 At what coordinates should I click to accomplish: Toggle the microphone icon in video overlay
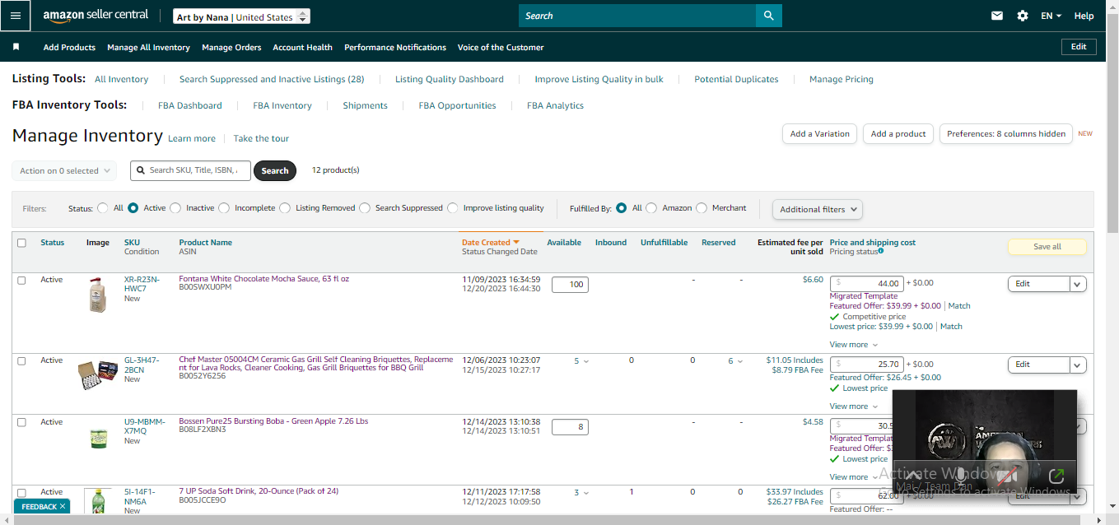click(960, 475)
